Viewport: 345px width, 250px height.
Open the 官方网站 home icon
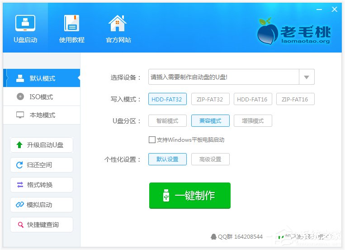(118, 24)
